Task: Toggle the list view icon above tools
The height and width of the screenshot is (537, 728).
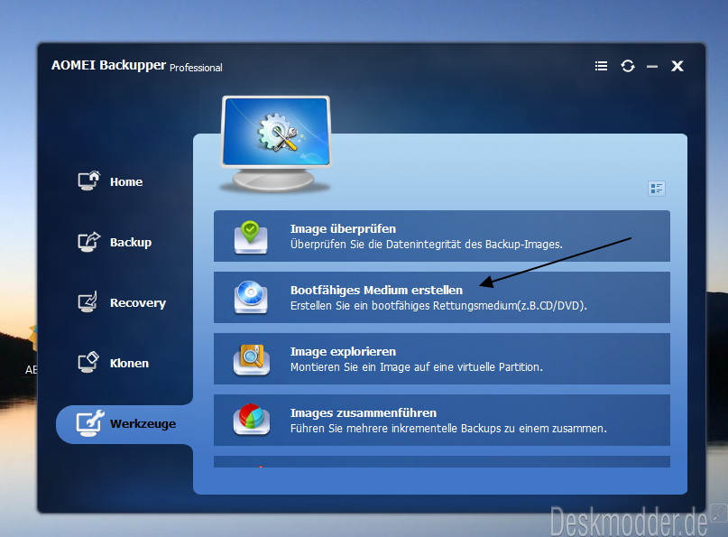Action: (x=657, y=188)
